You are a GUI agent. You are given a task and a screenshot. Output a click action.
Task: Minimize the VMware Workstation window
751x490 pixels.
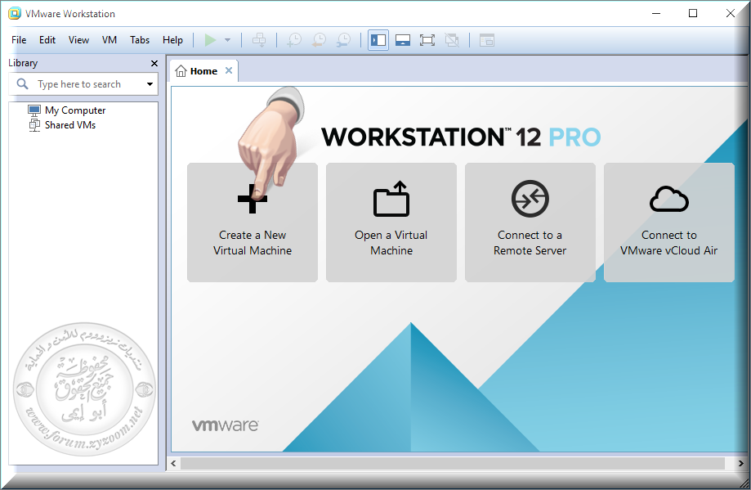tap(656, 13)
